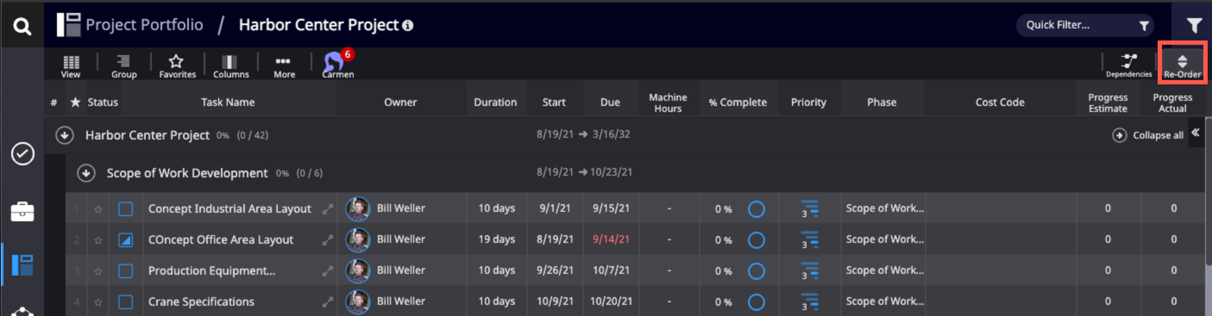This screenshot has width=1212, height=316.
Task: Click the Priority column header
Action: [808, 102]
